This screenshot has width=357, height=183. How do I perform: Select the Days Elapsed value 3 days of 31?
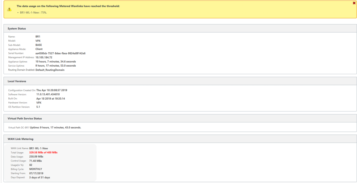(x=40, y=178)
